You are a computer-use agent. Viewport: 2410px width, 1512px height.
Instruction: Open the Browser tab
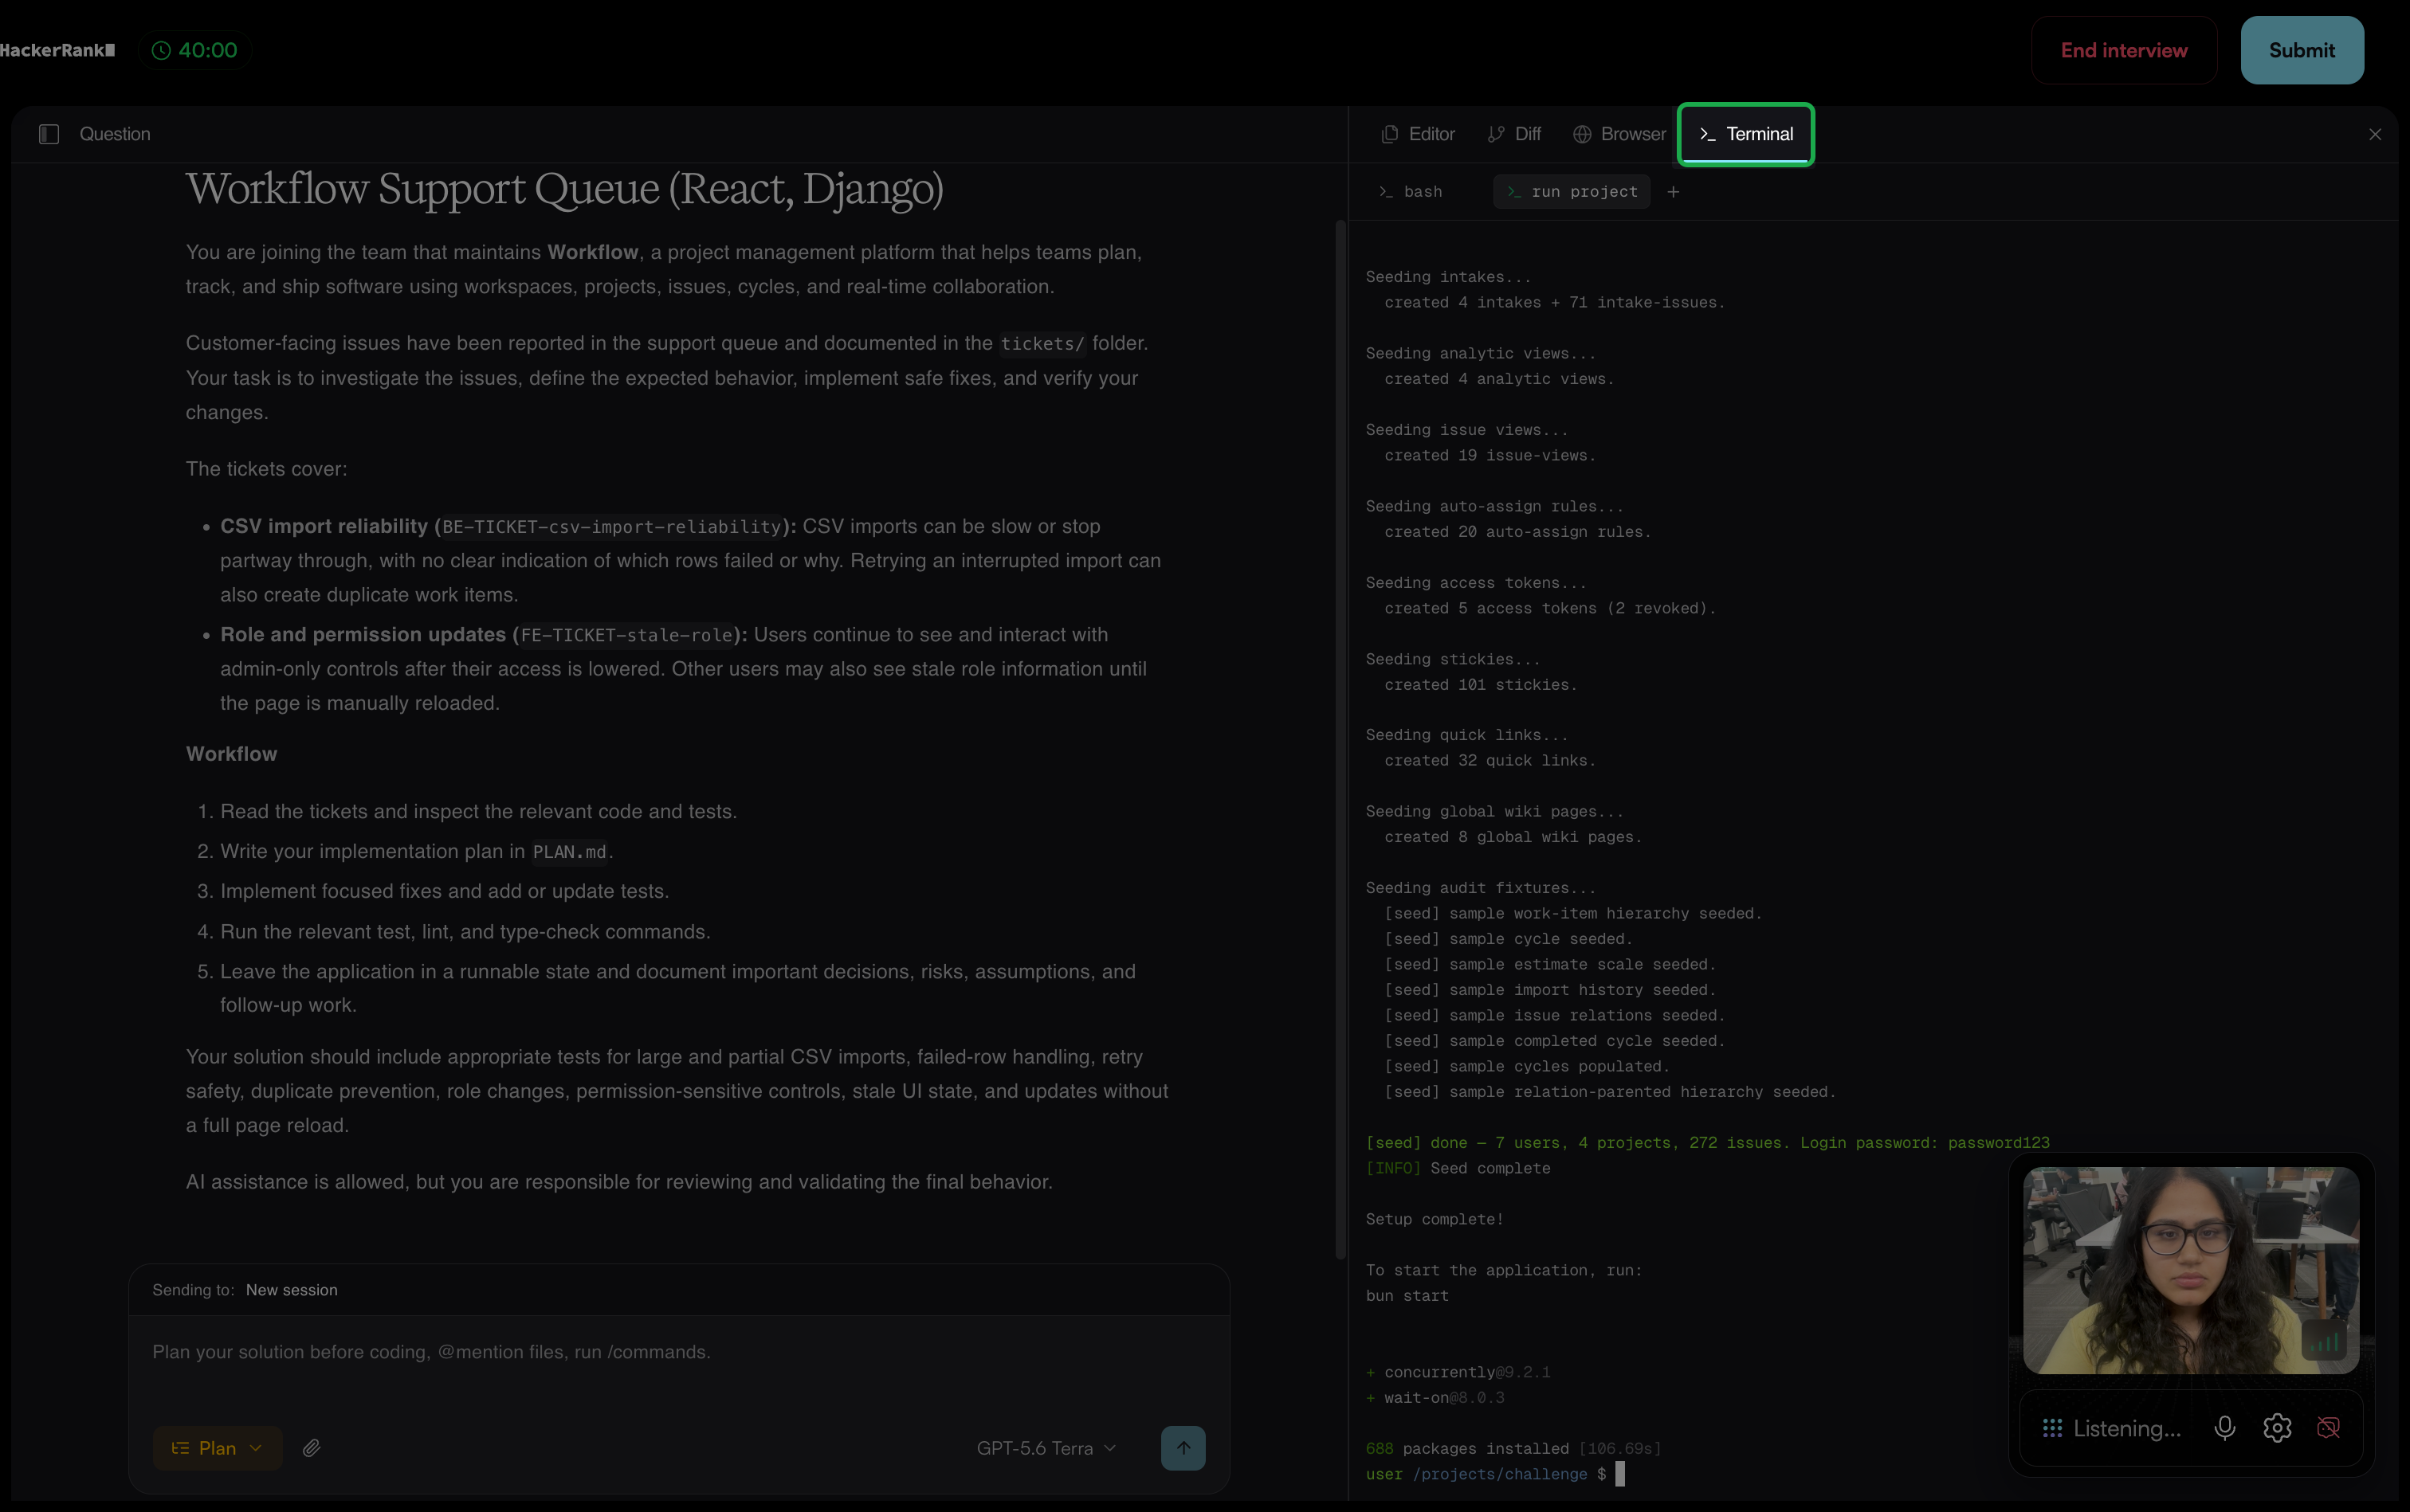[1618, 134]
